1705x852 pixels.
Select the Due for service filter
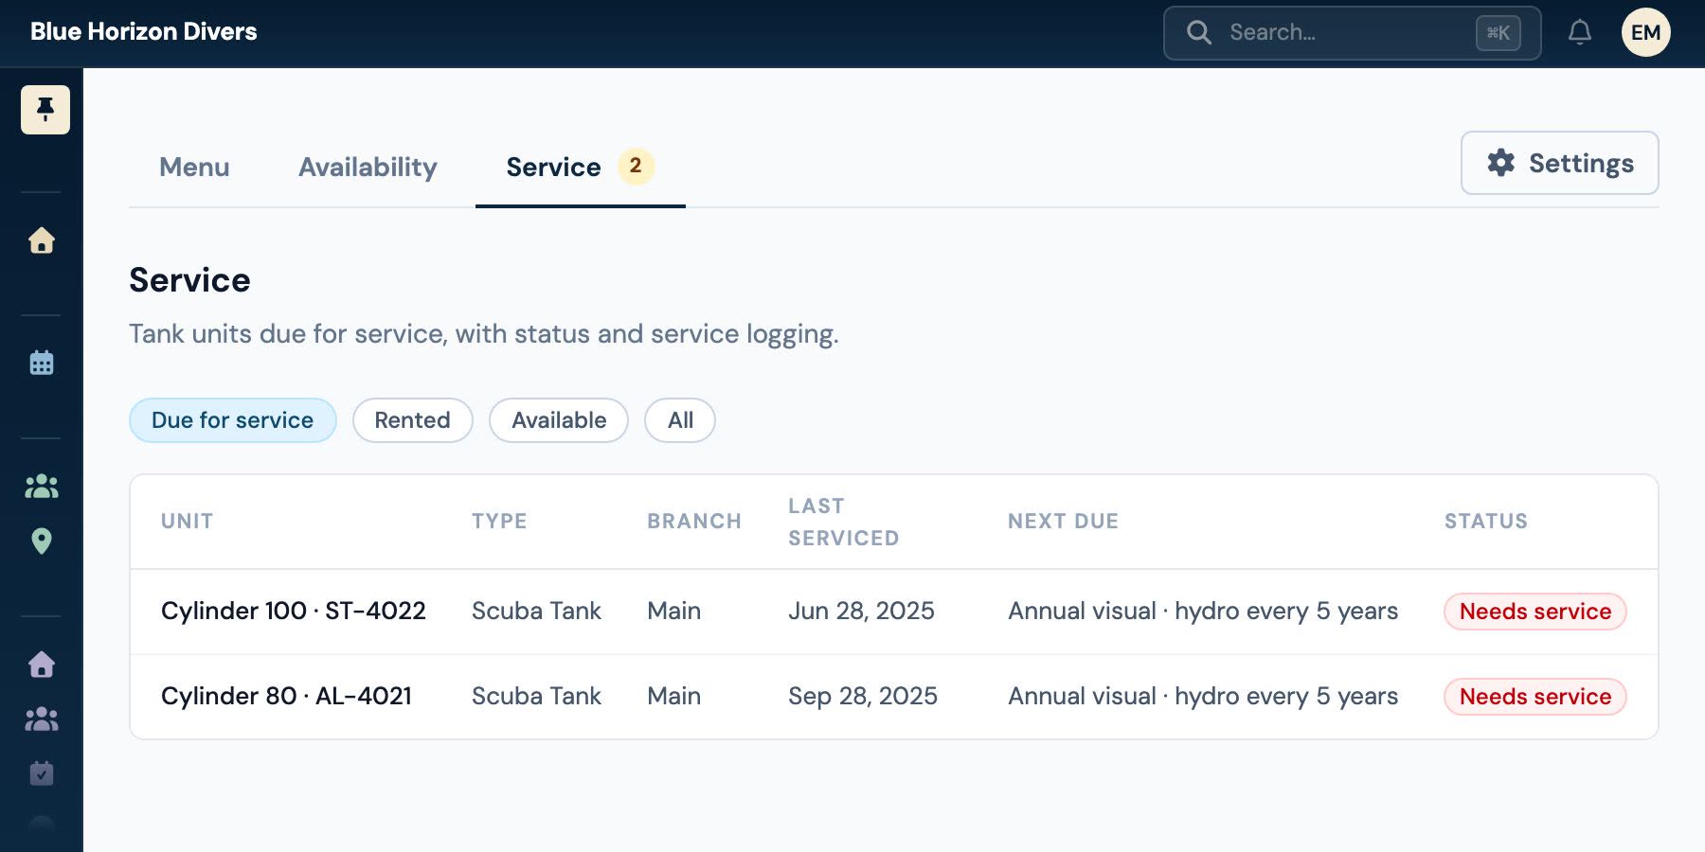pyautogui.click(x=233, y=420)
